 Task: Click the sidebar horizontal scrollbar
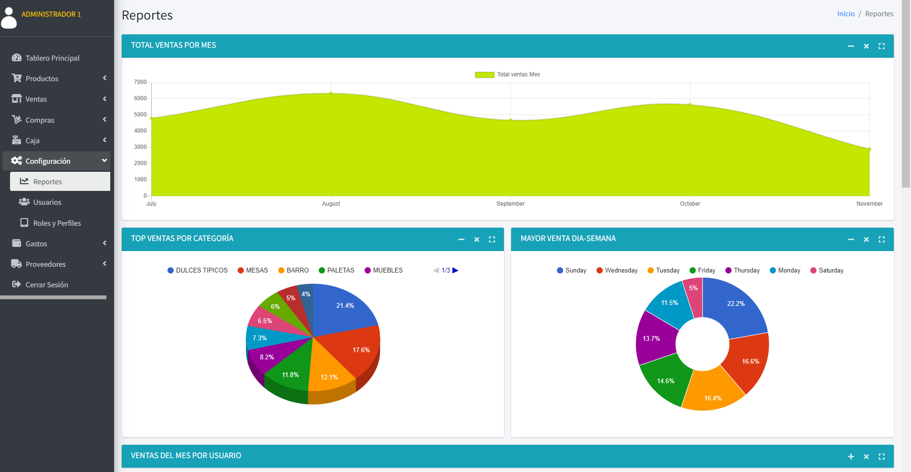coord(53,297)
